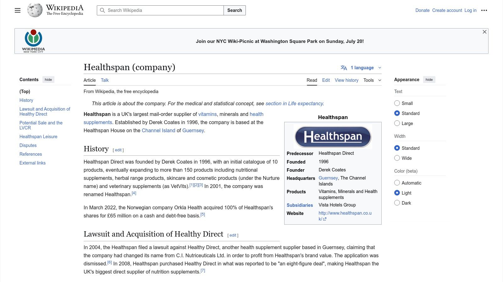Open citation [4] reference

click(x=134, y=193)
